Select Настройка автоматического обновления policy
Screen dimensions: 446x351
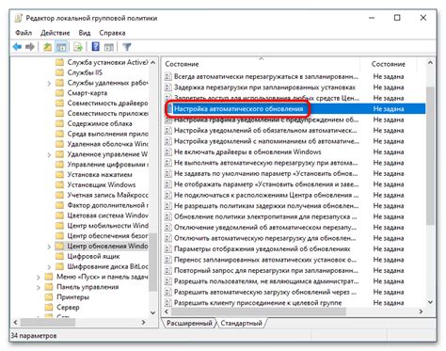pyautogui.click(x=238, y=109)
